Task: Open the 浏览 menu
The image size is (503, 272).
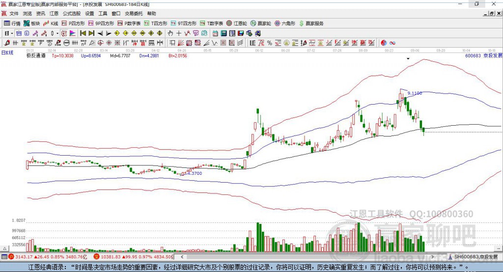Action: 28,13
